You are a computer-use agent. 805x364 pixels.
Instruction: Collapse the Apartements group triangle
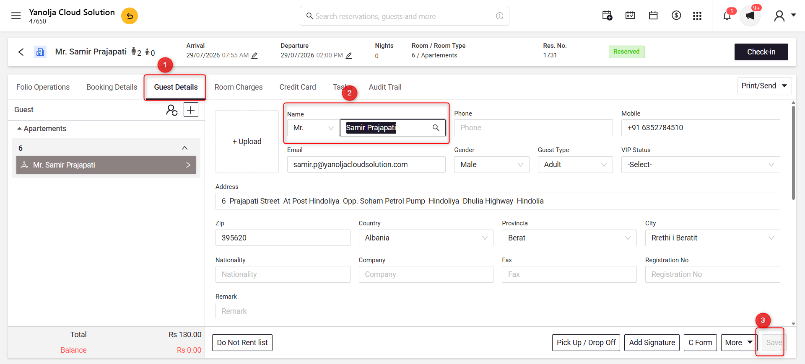click(19, 129)
